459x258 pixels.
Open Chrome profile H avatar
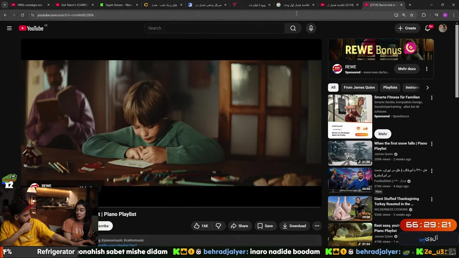click(x=445, y=15)
